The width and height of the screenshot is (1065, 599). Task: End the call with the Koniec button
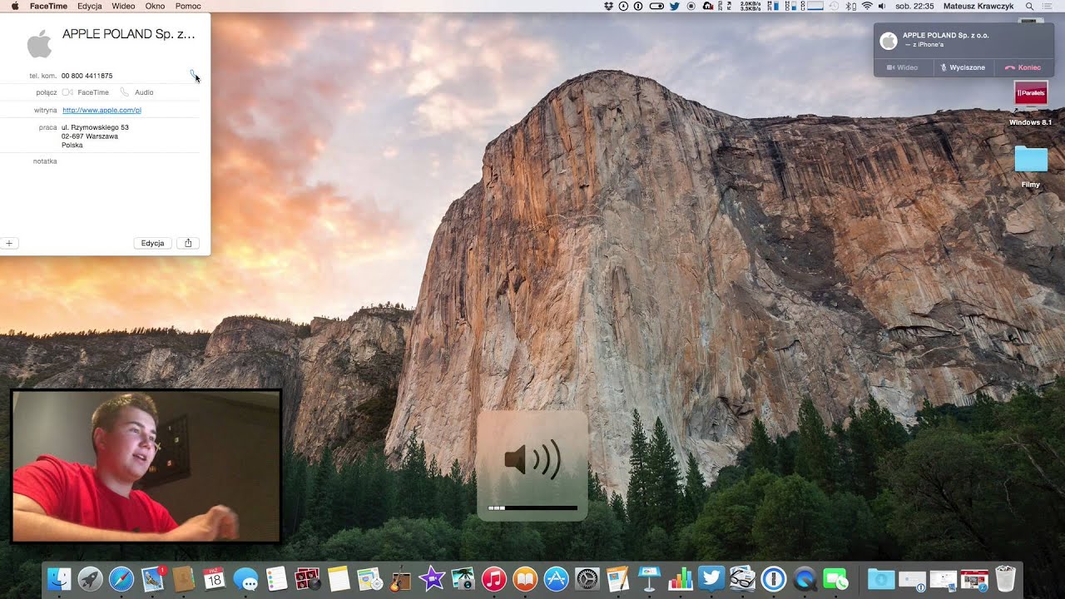point(1023,67)
